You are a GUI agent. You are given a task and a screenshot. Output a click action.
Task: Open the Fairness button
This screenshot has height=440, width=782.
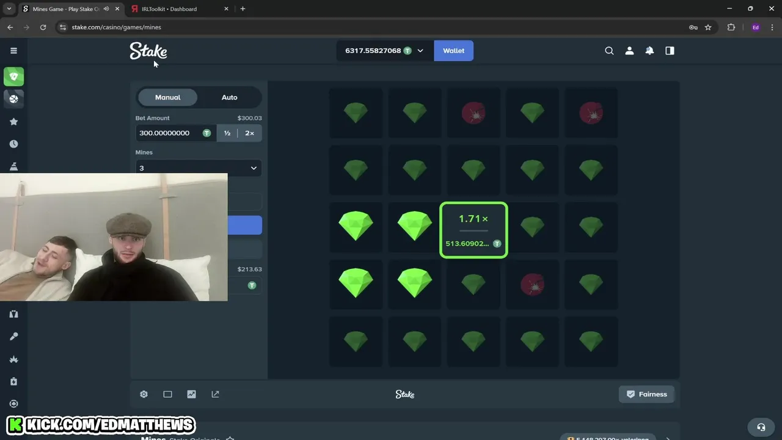tap(646, 394)
